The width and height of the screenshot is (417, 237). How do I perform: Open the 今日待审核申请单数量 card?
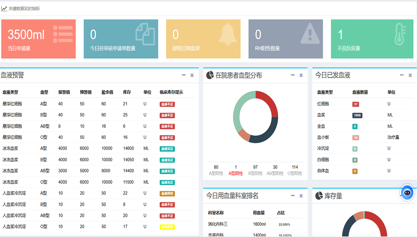click(121, 39)
